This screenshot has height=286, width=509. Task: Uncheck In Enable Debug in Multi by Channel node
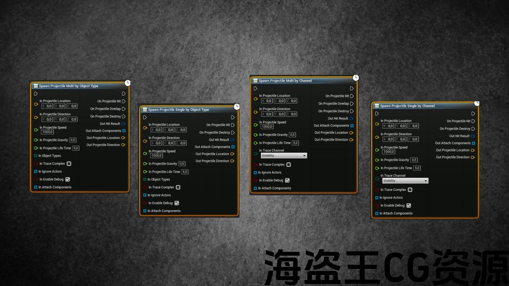pyautogui.click(x=287, y=180)
